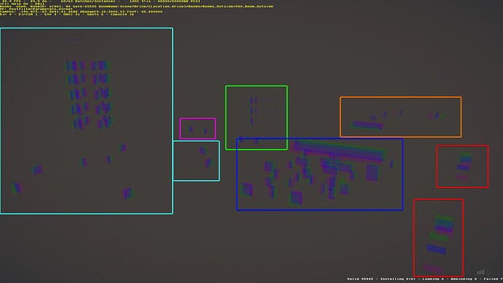Click the purple bar inside orange box

click(367, 125)
